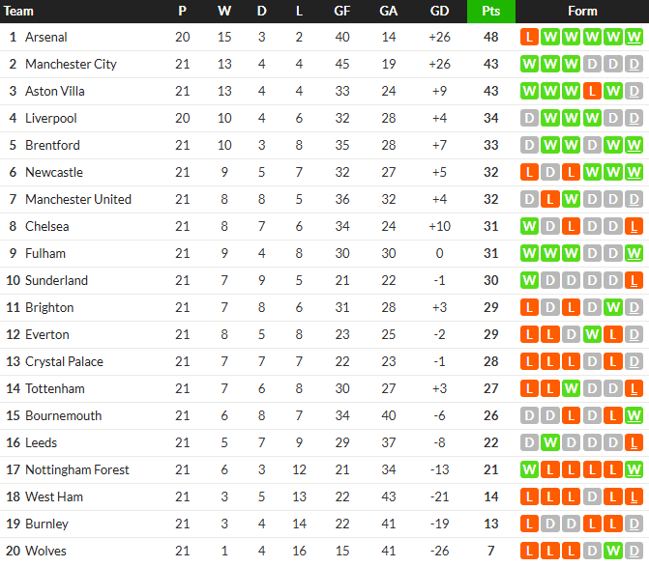The width and height of the screenshot is (649, 567).
Task: Sort by the GF column header
Action: (341, 12)
